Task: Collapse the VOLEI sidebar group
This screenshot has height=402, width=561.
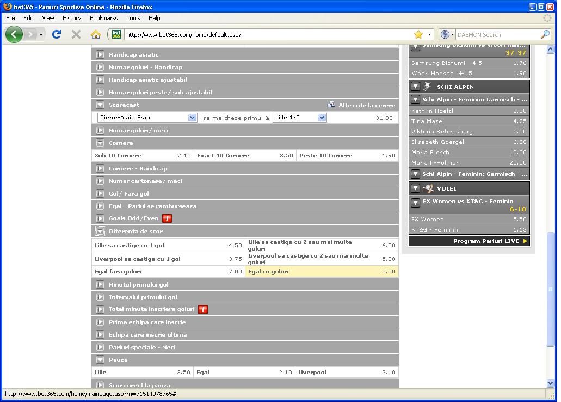Action: click(x=415, y=188)
